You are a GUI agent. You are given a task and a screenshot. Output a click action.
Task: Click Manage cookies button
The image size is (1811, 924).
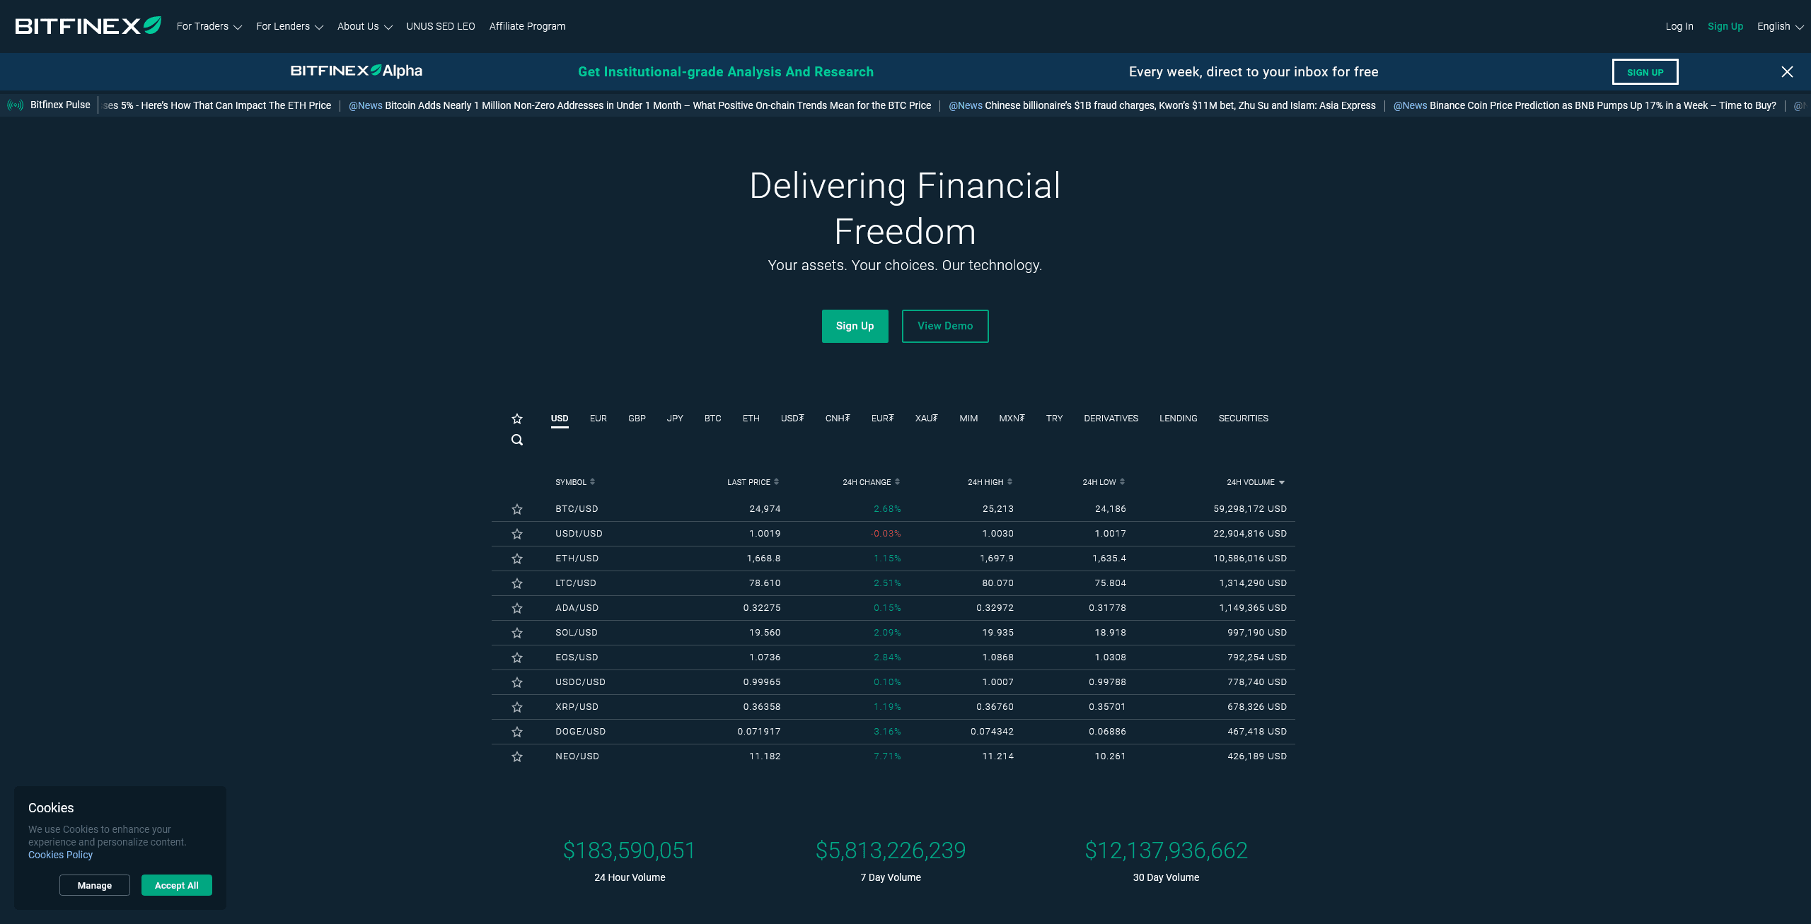95,885
